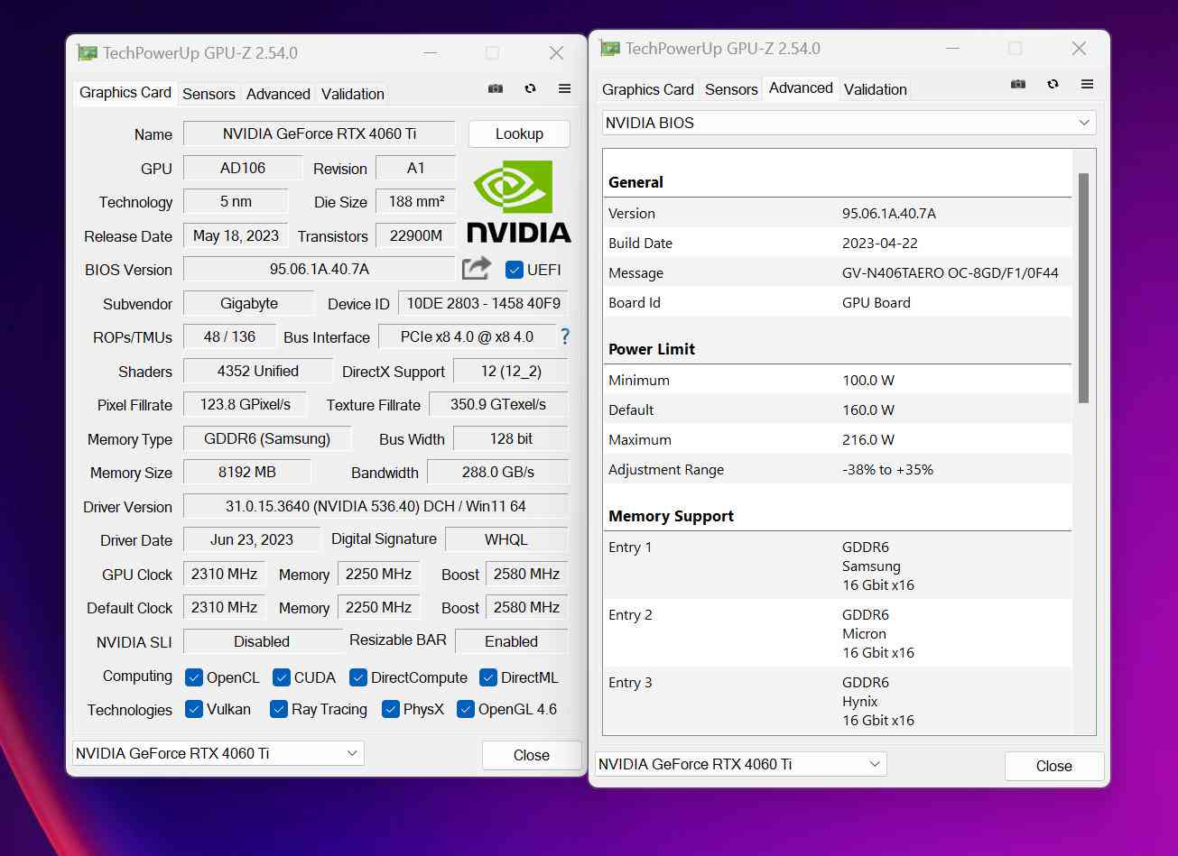
Task: Click the Transistors field 22900M
Action: tap(416, 235)
